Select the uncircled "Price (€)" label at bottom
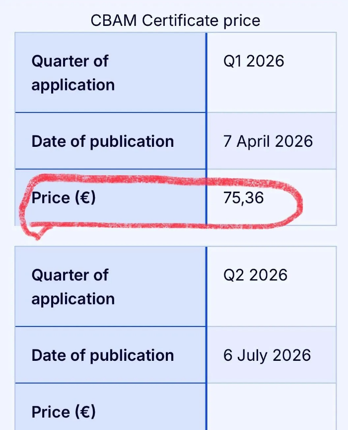The width and height of the screenshot is (348, 430). tap(64, 412)
